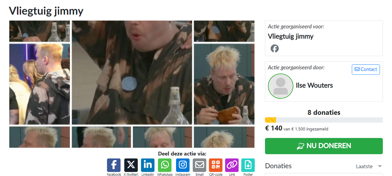Open the Vliegtuig jimmy Facebook page icon
The height and width of the screenshot is (176, 392).
pyautogui.click(x=275, y=48)
